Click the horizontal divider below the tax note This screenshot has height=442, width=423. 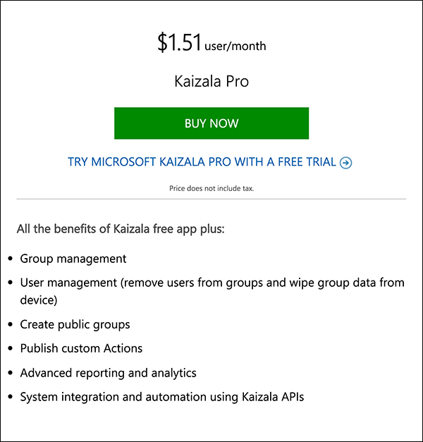(211, 199)
